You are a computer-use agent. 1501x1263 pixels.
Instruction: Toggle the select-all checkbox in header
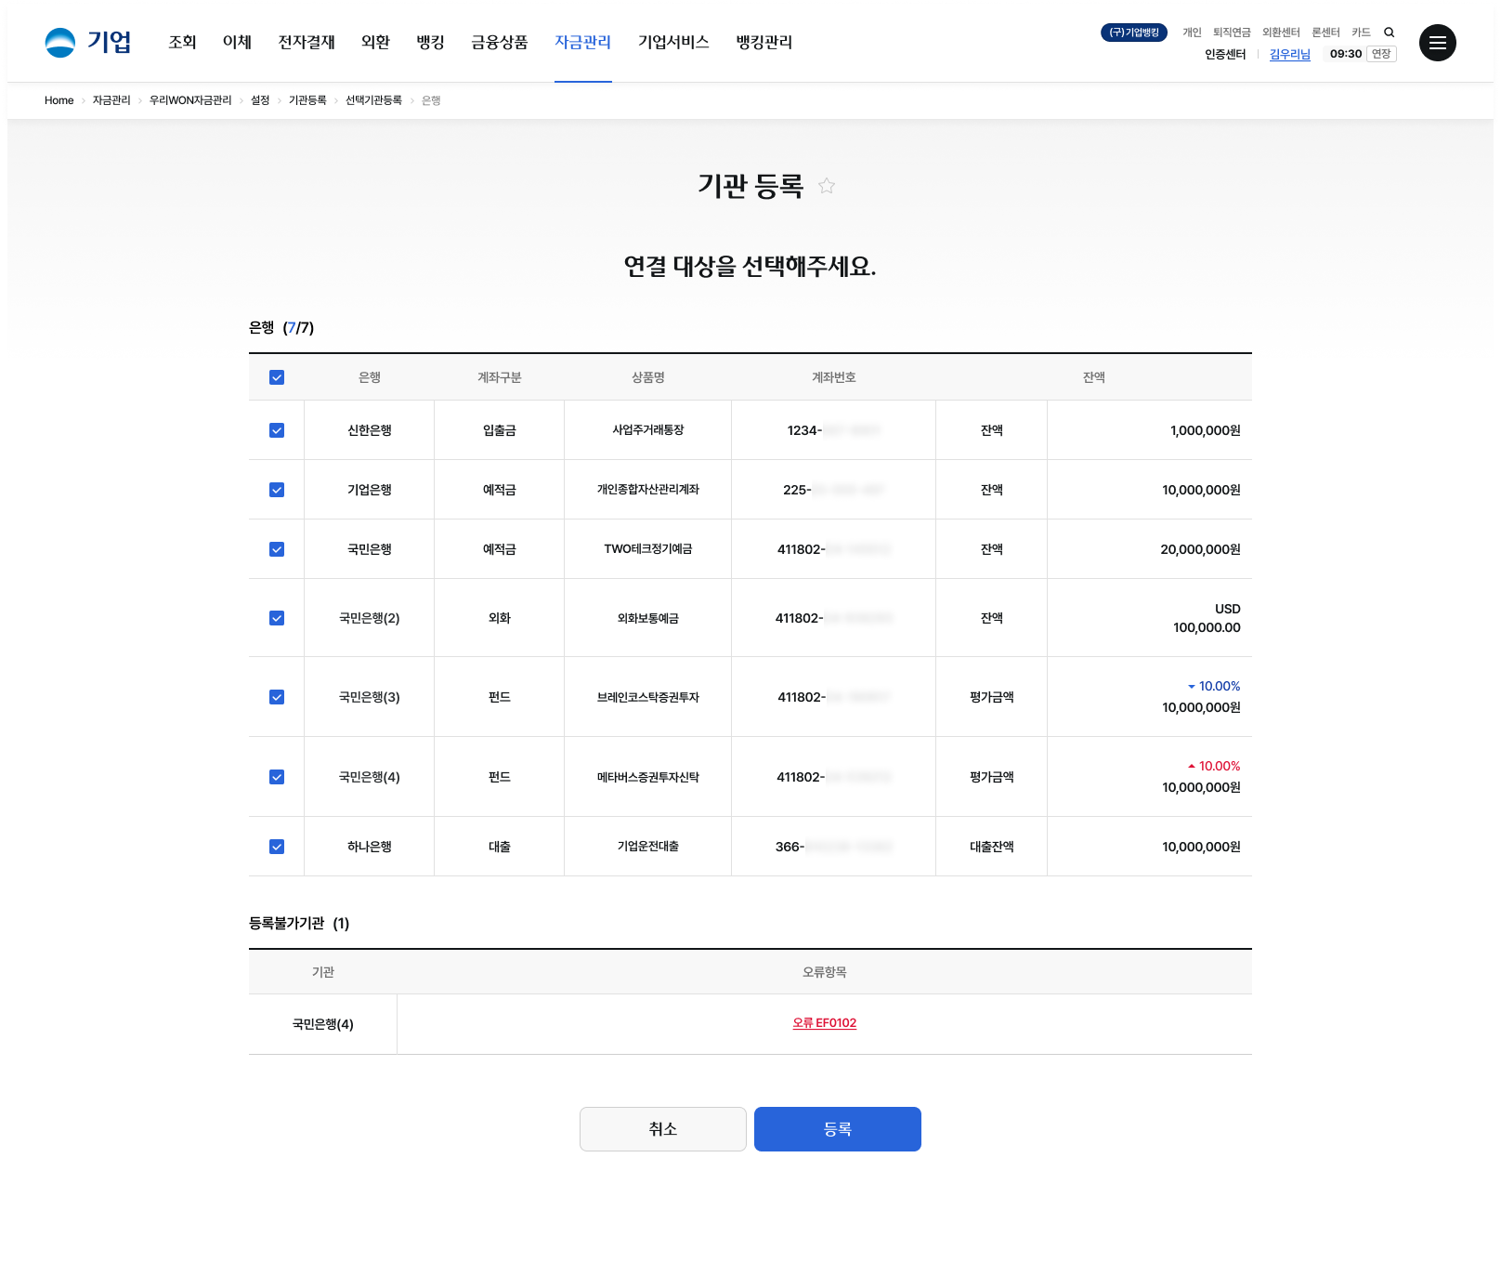(277, 377)
